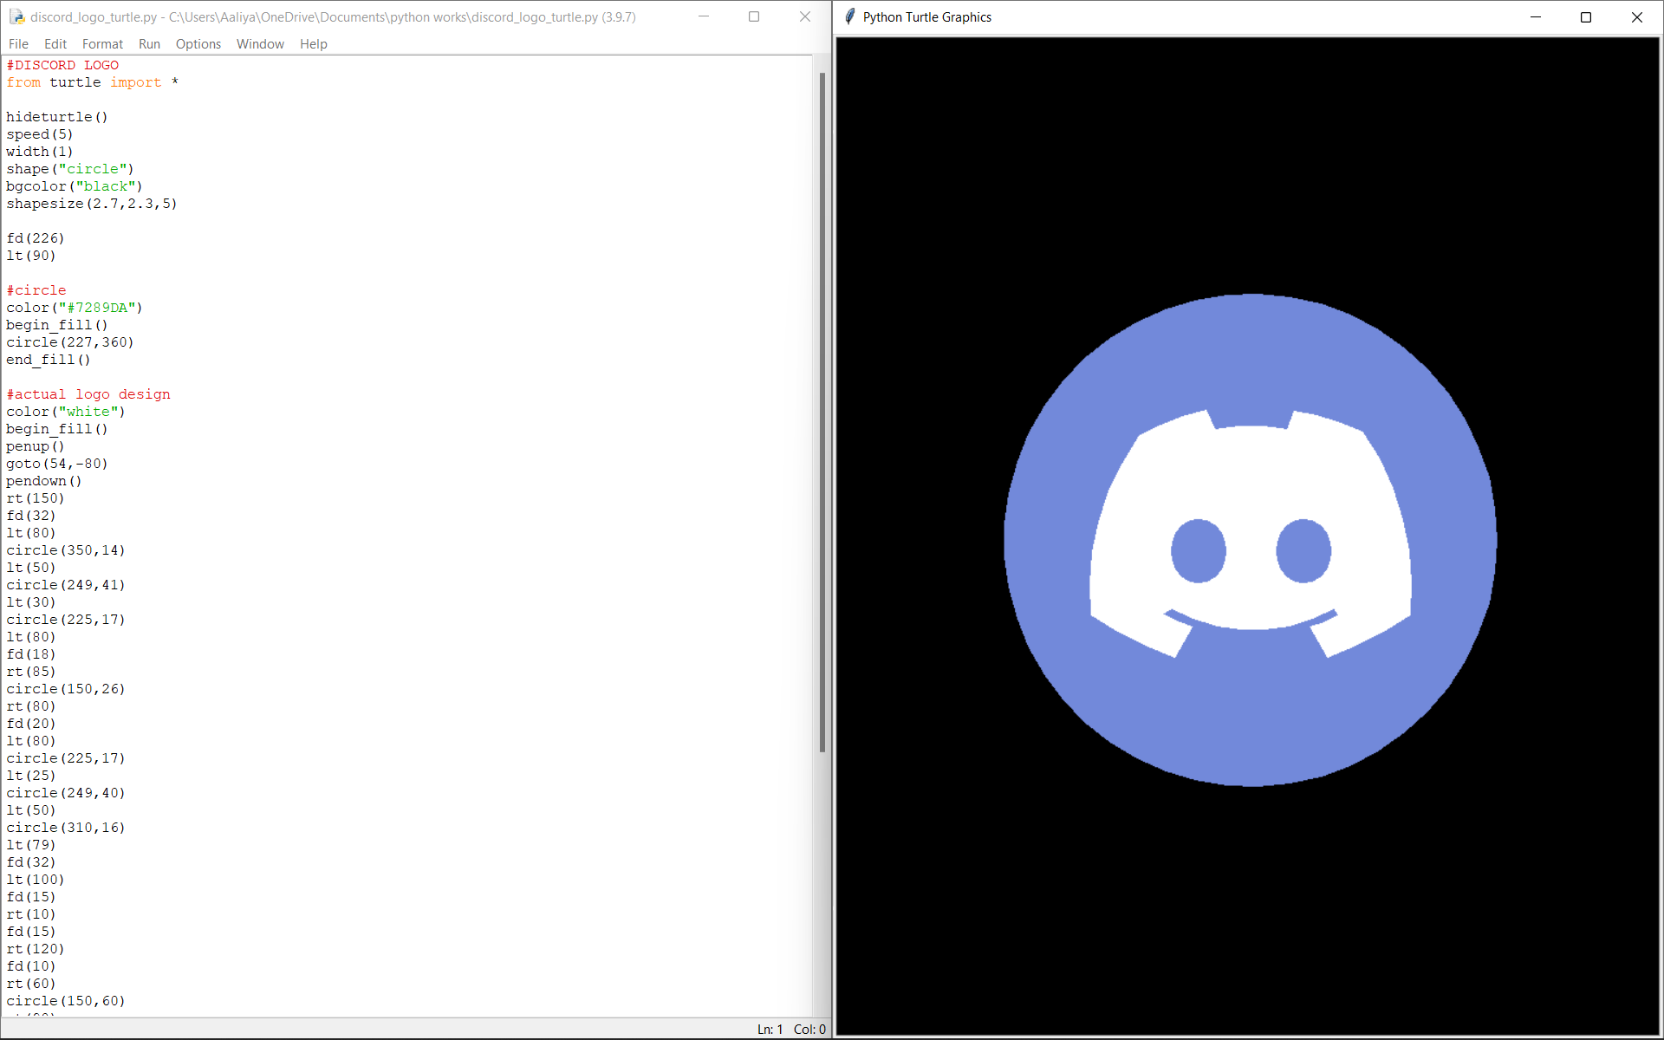
Task: Click the "lt(79)" line
Action: pos(31,845)
